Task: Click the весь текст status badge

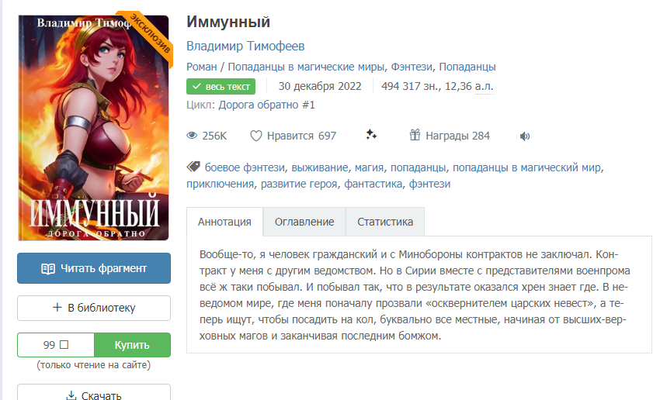Action: point(221,86)
